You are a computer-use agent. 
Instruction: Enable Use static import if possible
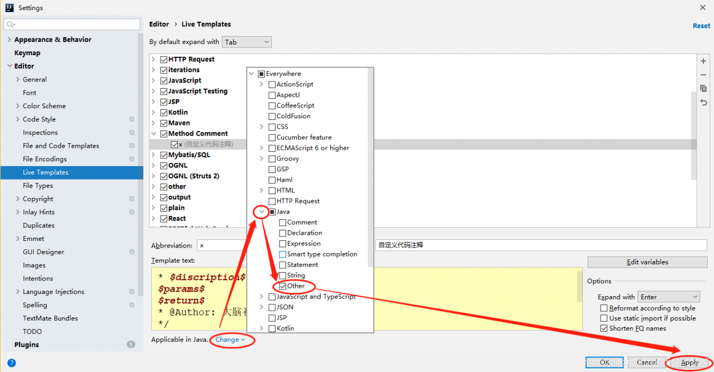604,318
